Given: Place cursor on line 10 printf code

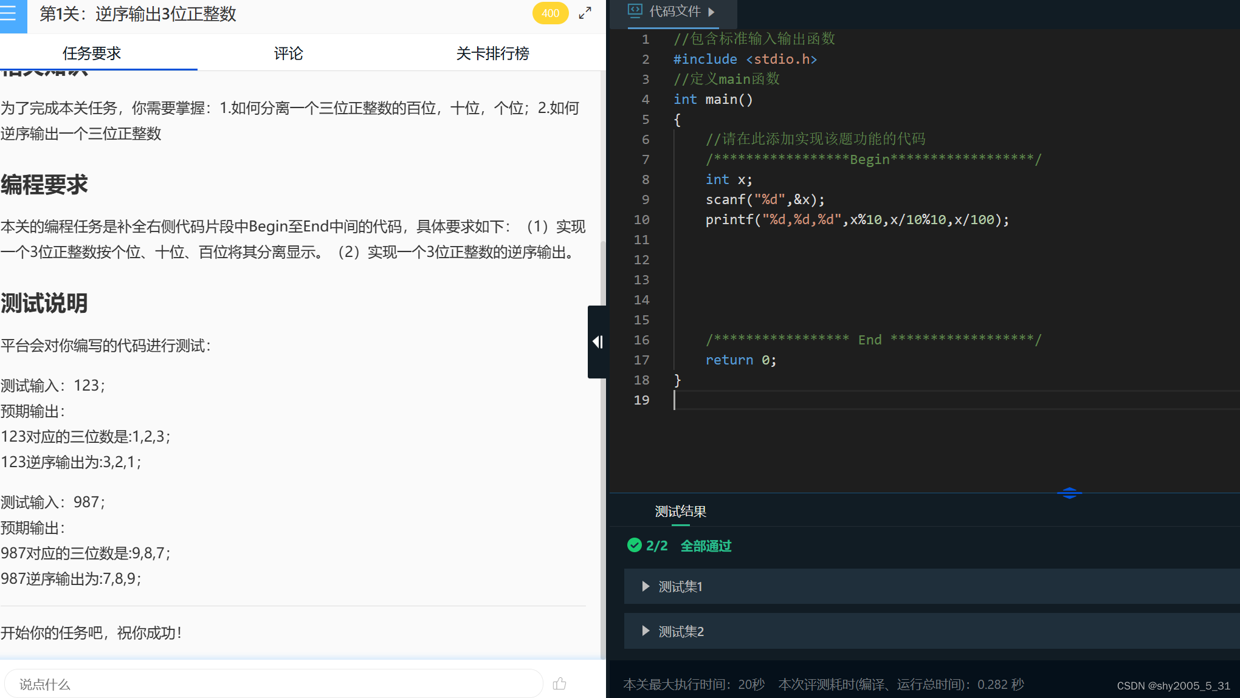Looking at the screenshot, I should pyautogui.click(x=856, y=220).
